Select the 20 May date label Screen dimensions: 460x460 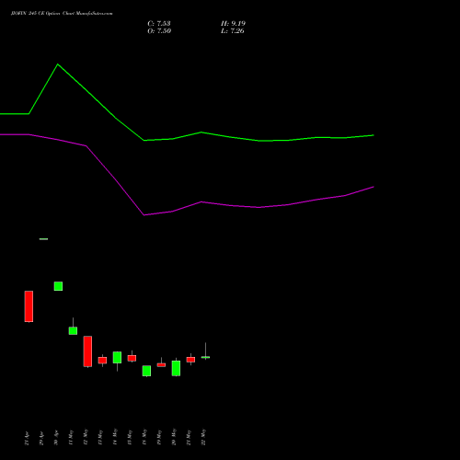point(174,437)
